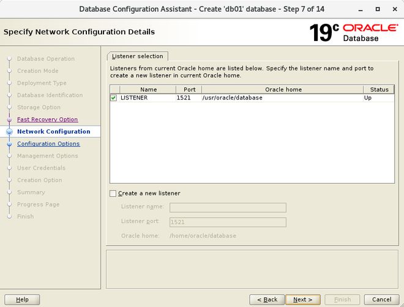Click the Next button
The height and width of the screenshot is (307, 404).
pos(303,300)
